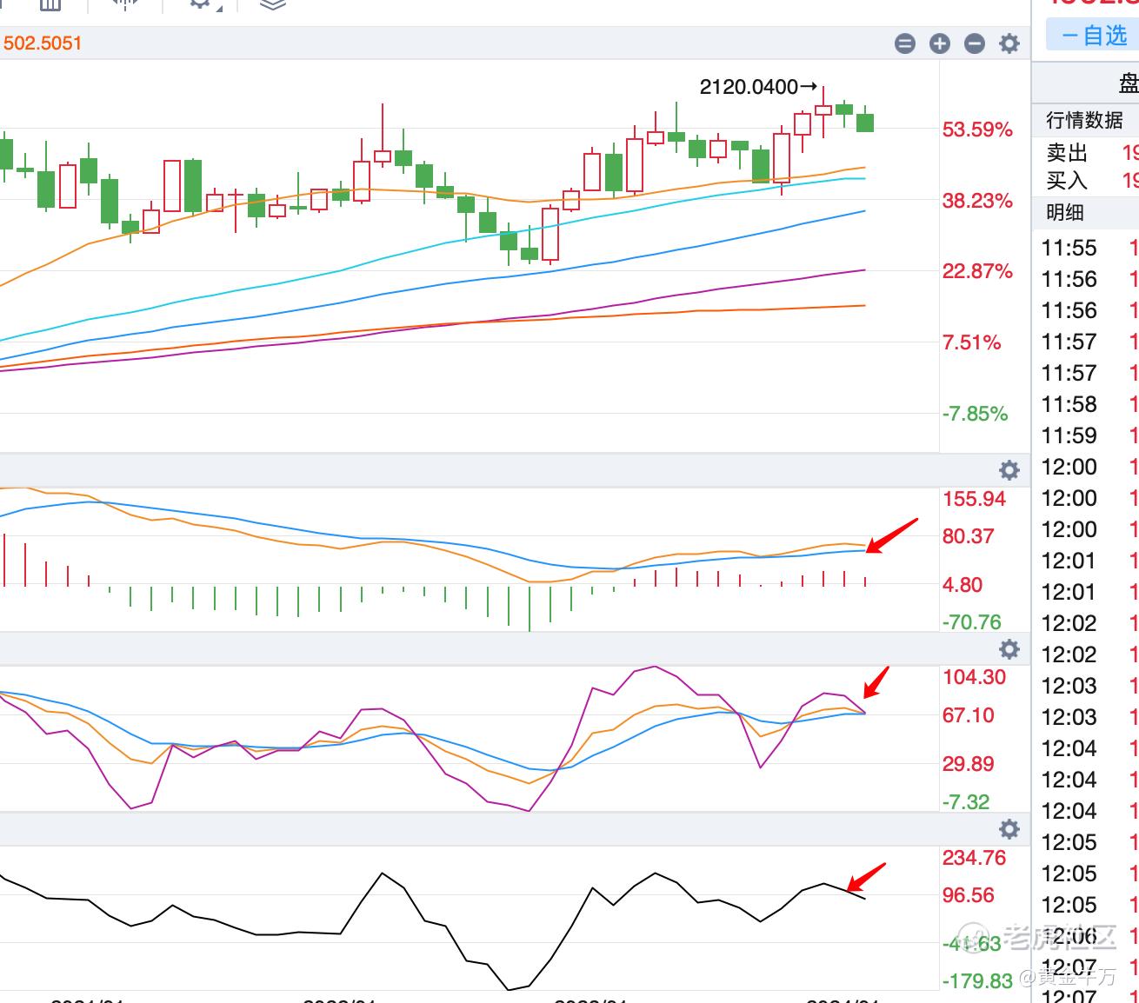The height and width of the screenshot is (1003, 1139).
Task: Select the 行情数据 tab
Action: pos(1084,120)
